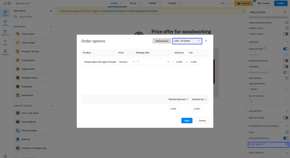Toggle Randomize choices switch
Viewport: 290px width, 158px height.
tap(285, 61)
